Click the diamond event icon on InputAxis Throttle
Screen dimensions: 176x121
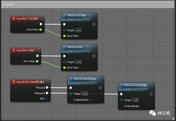(x=14, y=18)
